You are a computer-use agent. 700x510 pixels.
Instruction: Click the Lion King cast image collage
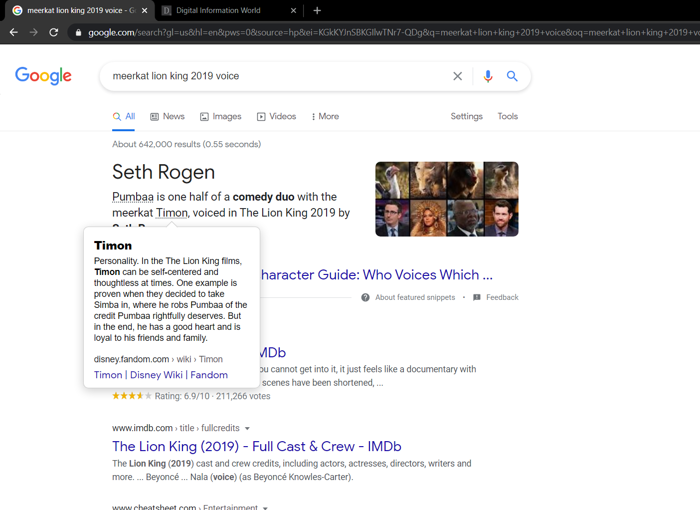point(447,199)
